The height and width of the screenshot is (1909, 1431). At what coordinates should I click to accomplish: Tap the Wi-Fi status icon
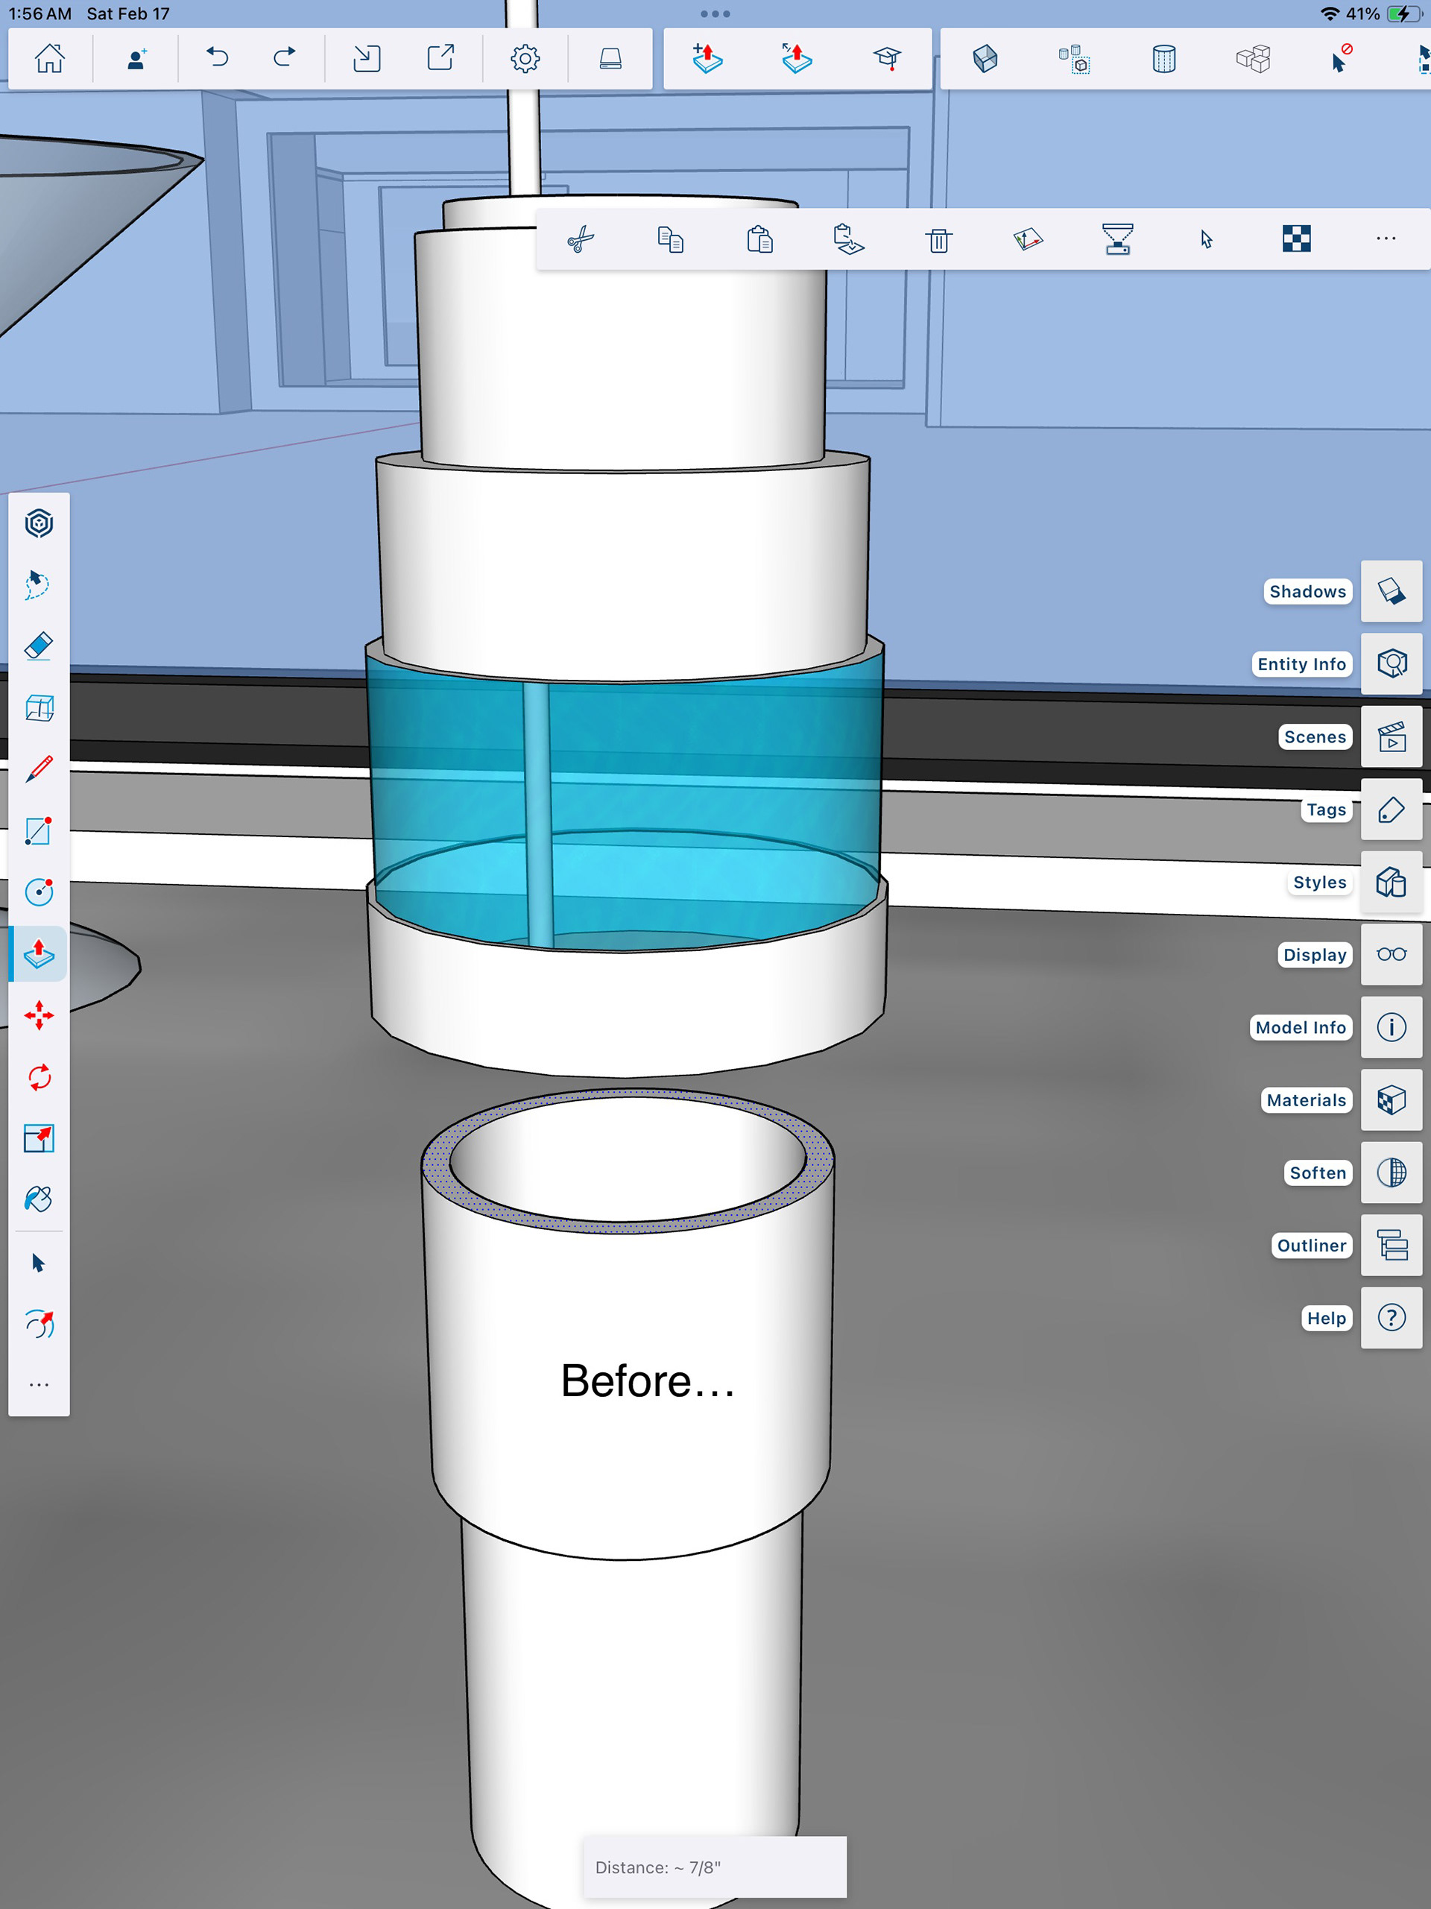tap(1330, 14)
